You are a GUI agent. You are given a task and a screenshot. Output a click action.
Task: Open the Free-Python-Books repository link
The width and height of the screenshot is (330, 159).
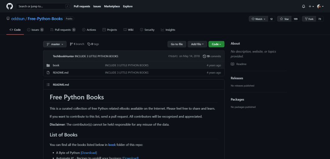[45, 19]
